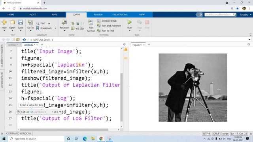Close the Figure 1 tab
This screenshot has width=253, height=142.
click(144, 45)
